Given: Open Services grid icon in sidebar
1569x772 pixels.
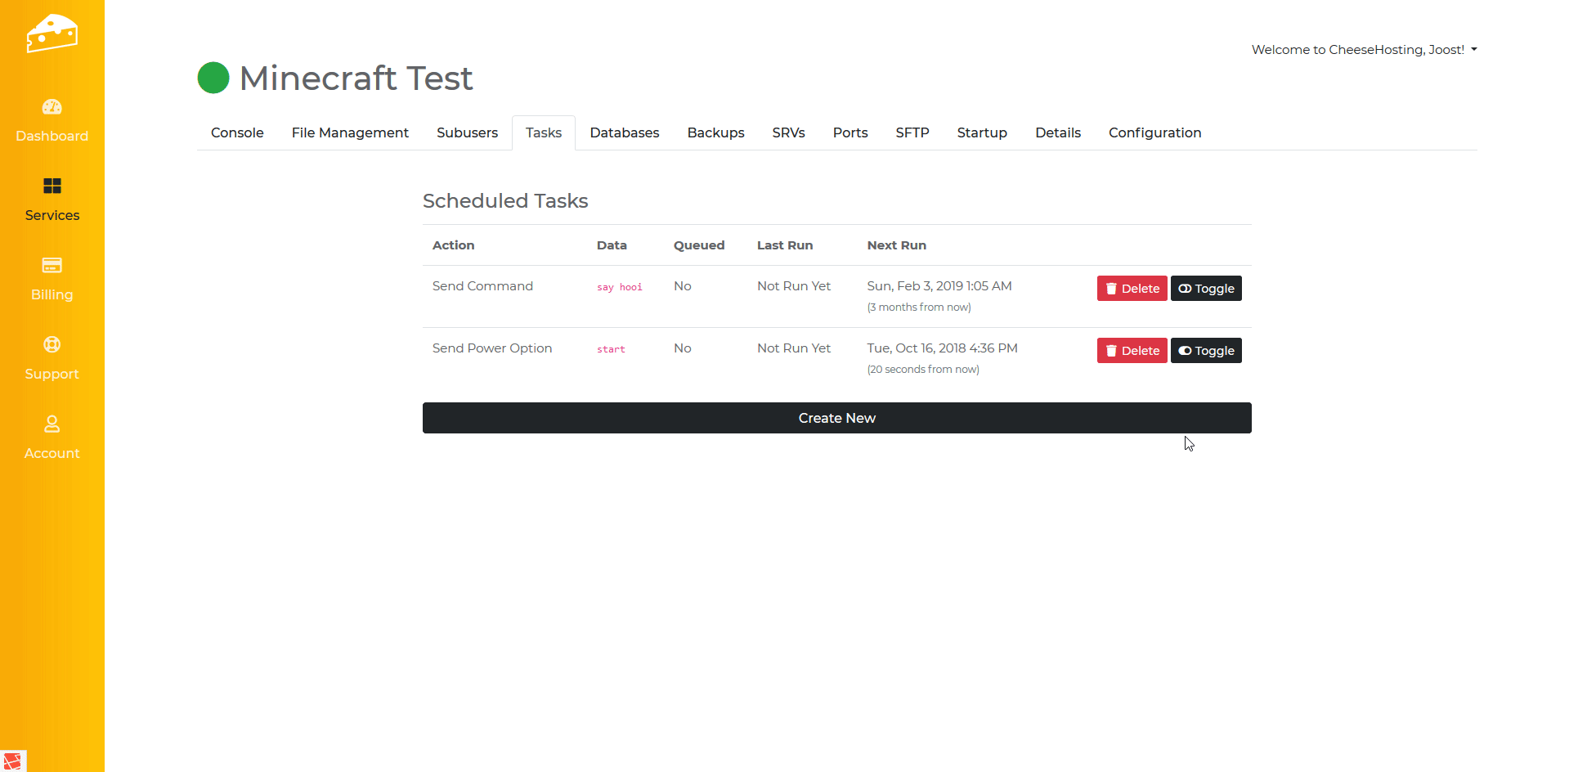Looking at the screenshot, I should click(52, 186).
